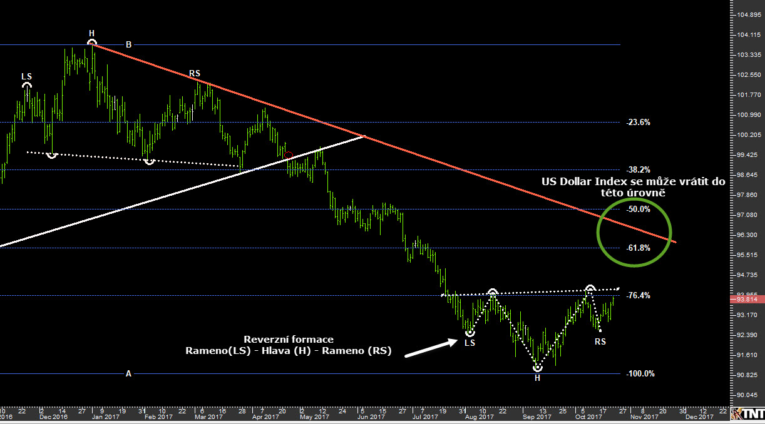The height and width of the screenshot is (424, 765).
Task: Click the Aug 2017 date axis label
Action: pyautogui.click(x=480, y=416)
